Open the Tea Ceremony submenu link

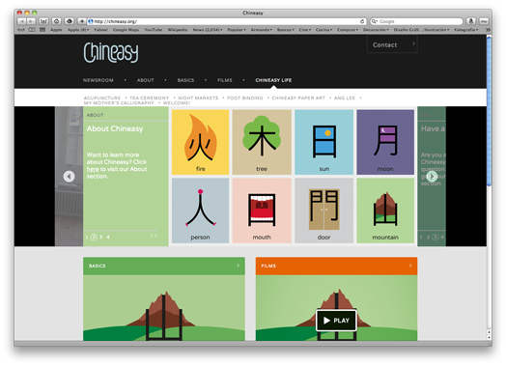tap(149, 98)
